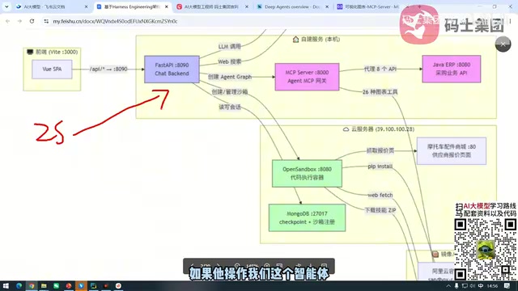518x291 pixels.
Task: Click the '读写会话' label
Action: click(230, 108)
